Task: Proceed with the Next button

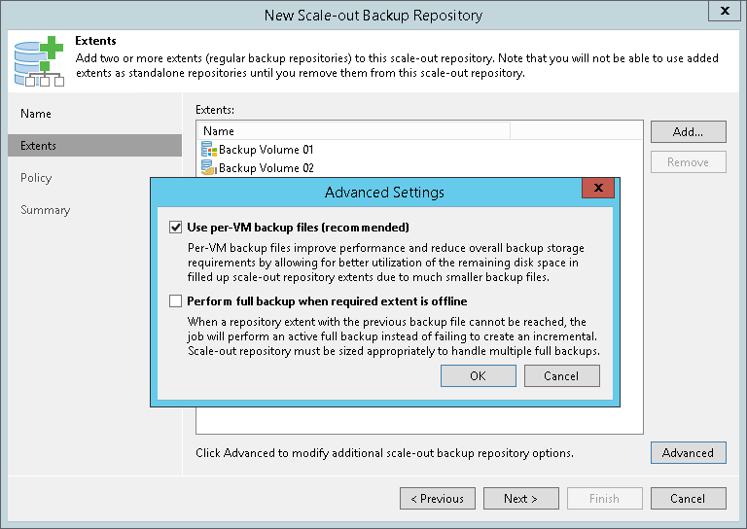Action: [520, 499]
